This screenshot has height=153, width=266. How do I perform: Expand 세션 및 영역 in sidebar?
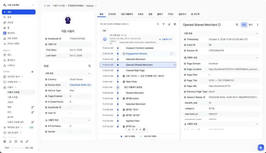(21, 133)
